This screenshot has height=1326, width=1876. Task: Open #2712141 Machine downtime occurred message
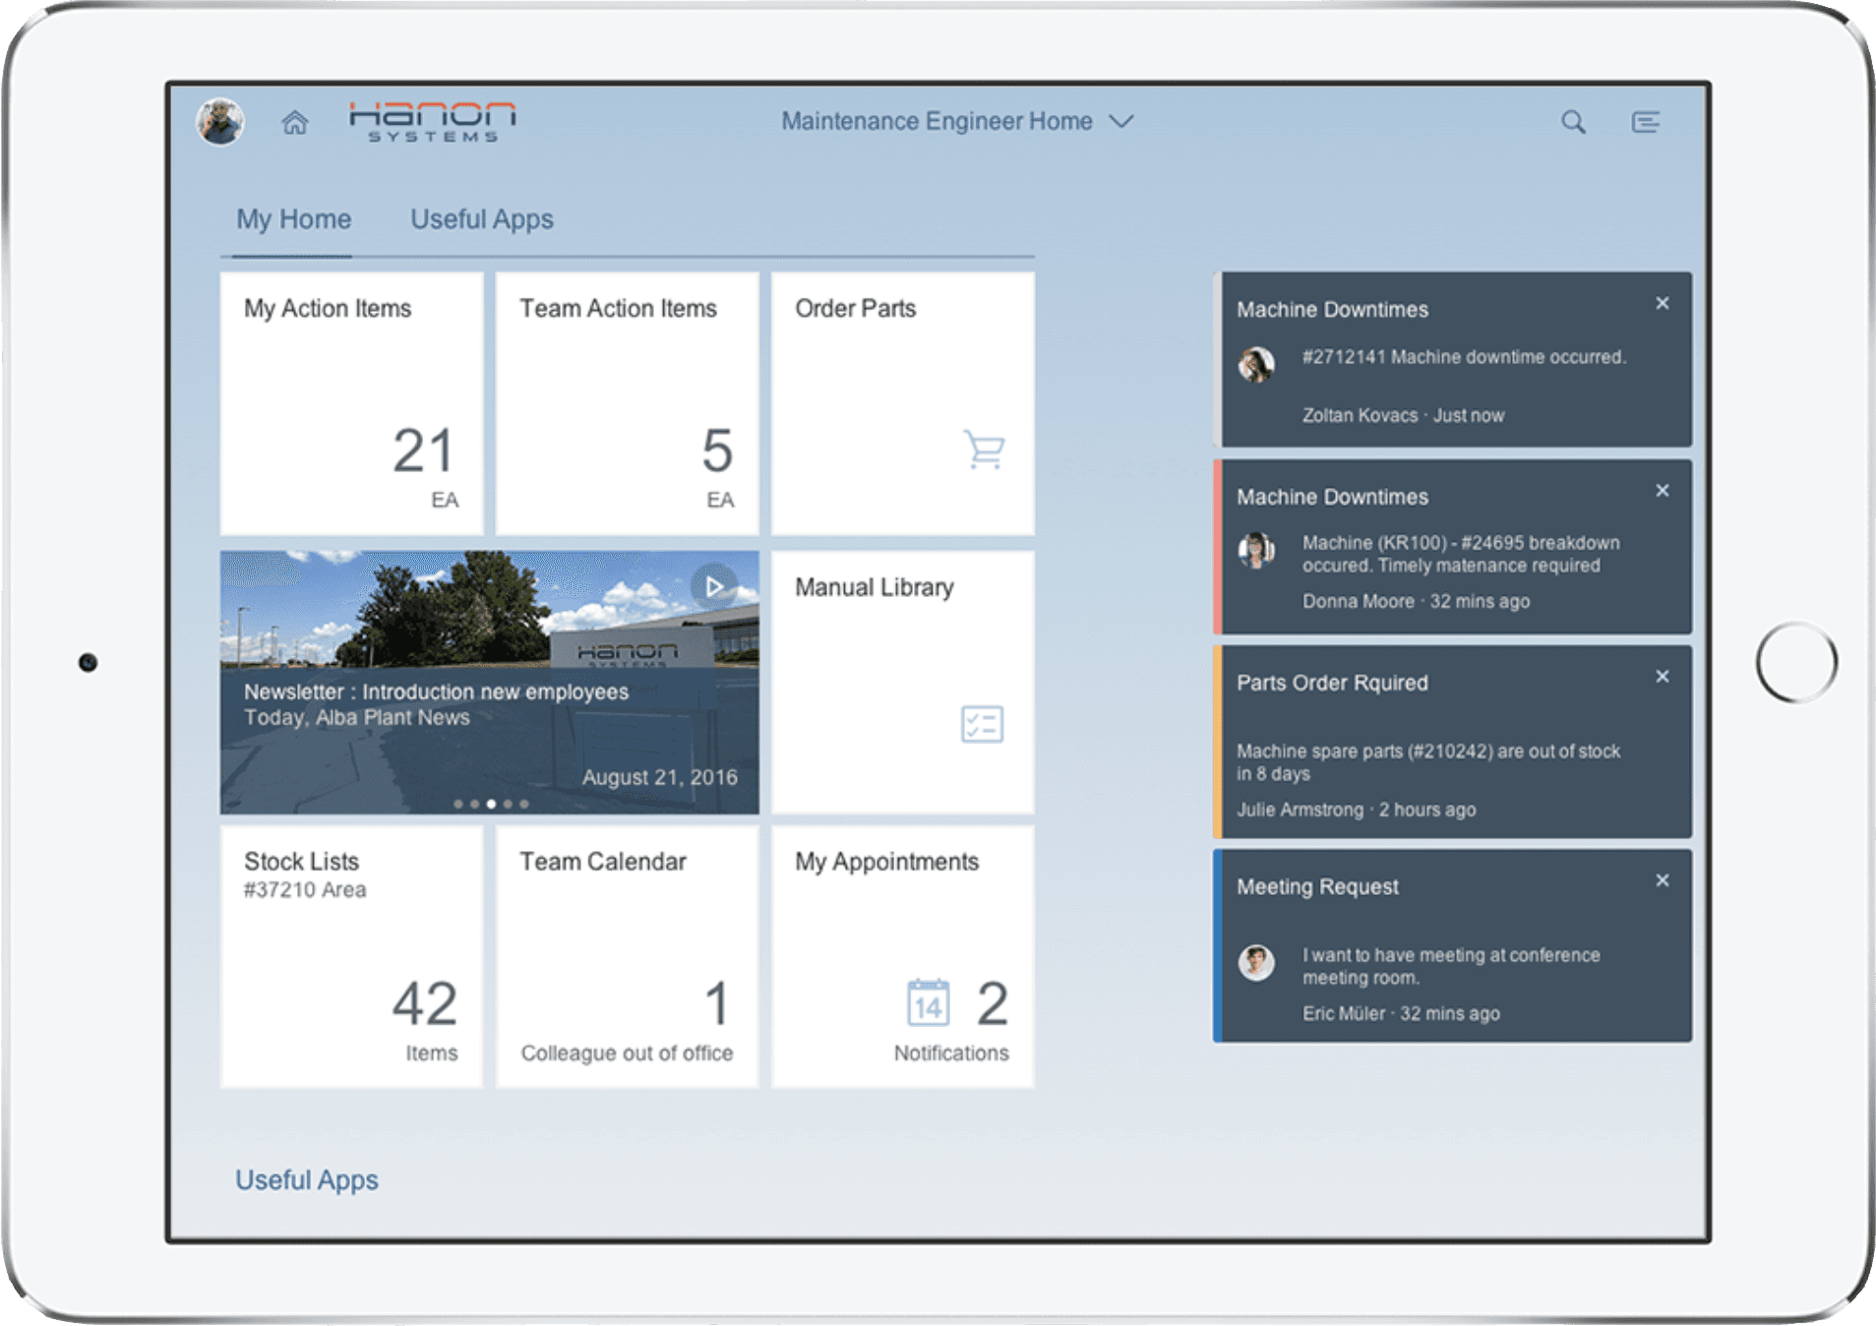coord(1464,357)
